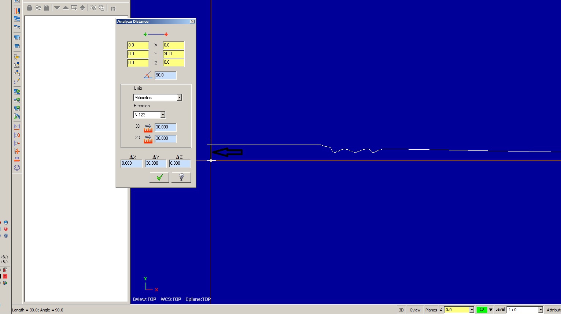Click the ΔX field showing 0.000
This screenshot has width=561, height=314.
point(132,164)
